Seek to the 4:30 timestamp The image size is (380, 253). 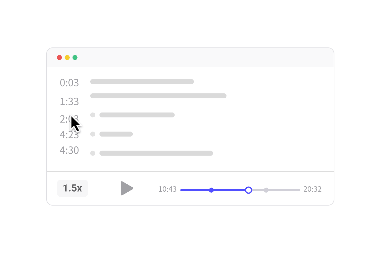coord(69,150)
